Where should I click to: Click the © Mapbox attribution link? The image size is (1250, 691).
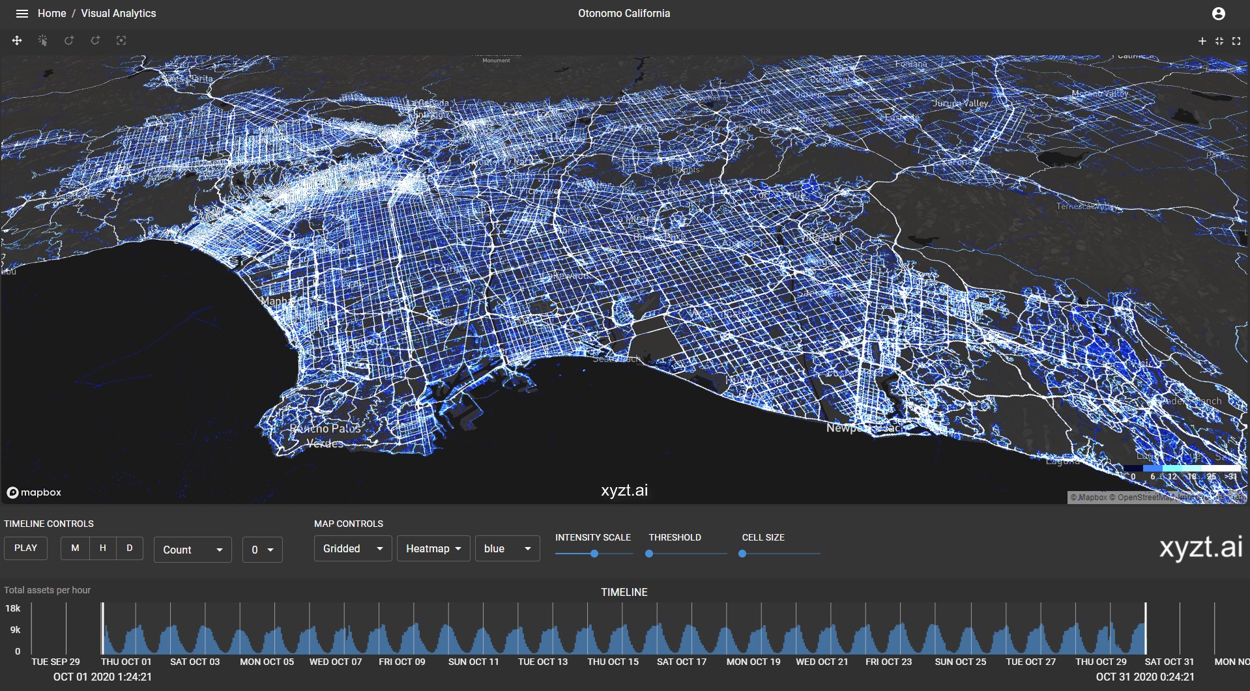[x=1088, y=498]
